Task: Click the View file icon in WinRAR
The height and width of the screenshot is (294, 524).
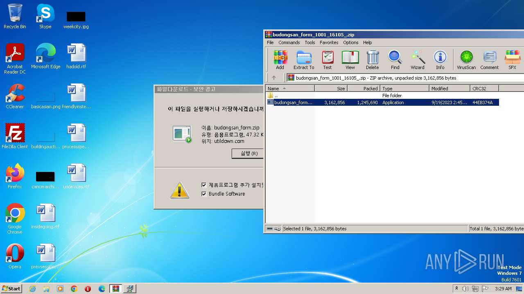Action: [350, 60]
